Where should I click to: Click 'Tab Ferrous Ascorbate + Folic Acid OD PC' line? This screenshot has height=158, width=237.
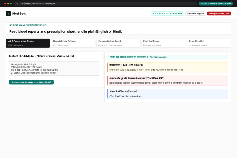pos(34,70)
